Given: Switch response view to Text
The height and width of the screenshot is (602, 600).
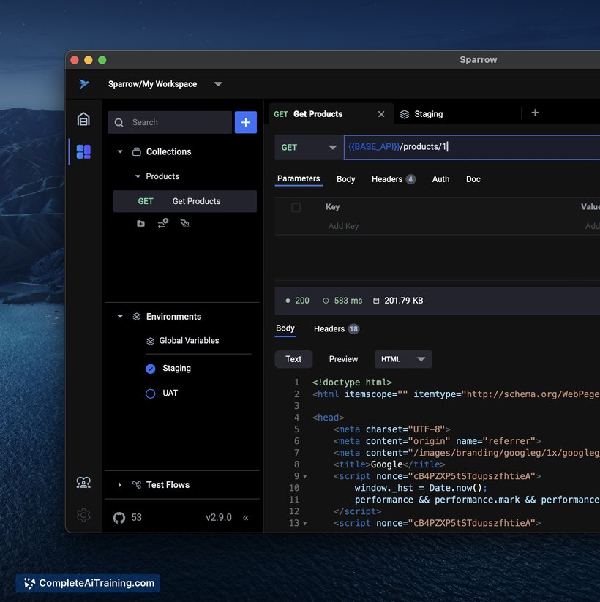Looking at the screenshot, I should pyautogui.click(x=293, y=359).
